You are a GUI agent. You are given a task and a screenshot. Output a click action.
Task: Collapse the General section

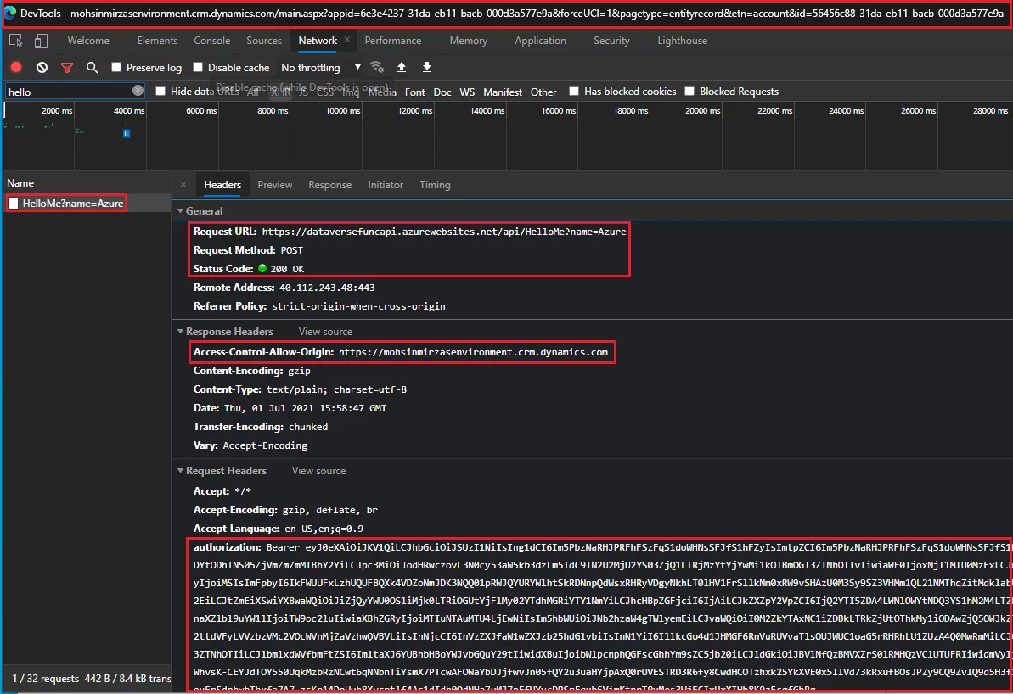[181, 211]
